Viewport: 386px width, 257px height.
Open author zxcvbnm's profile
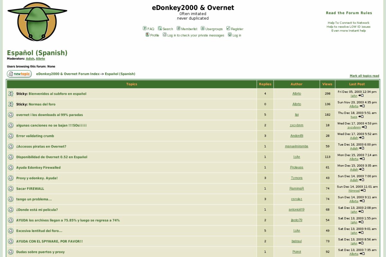(296, 125)
